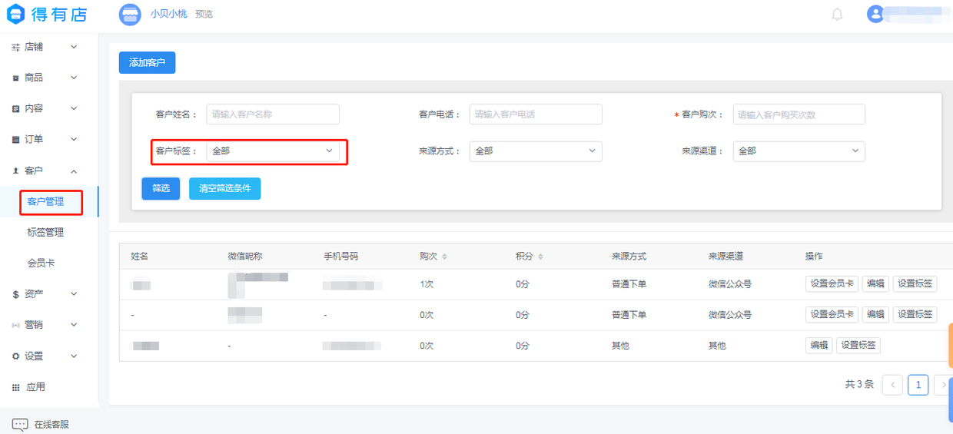Click the 1次 cell in the table
Viewport: 953px width, 434px height.
click(427, 284)
